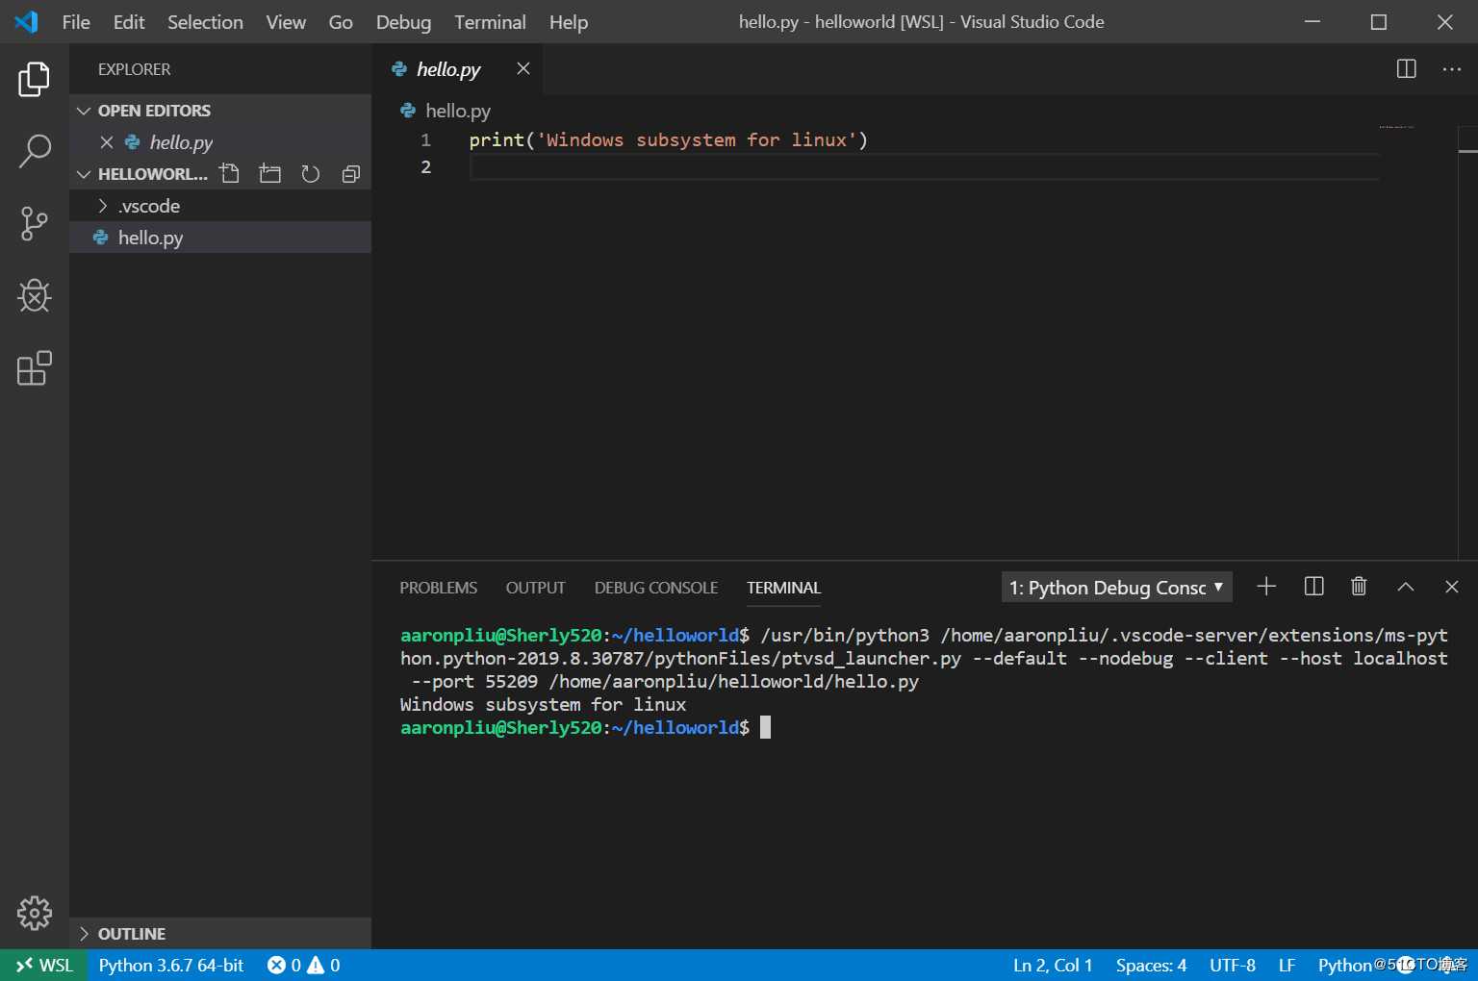
Task: Change indentation via Spaces: 4
Action: click(1151, 965)
